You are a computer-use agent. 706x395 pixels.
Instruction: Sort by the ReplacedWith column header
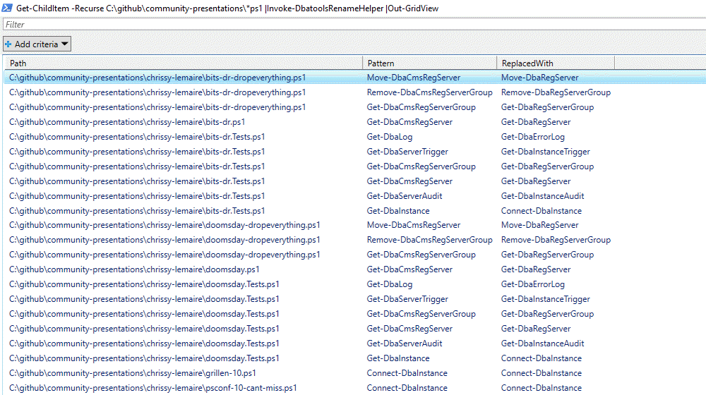click(x=556, y=63)
